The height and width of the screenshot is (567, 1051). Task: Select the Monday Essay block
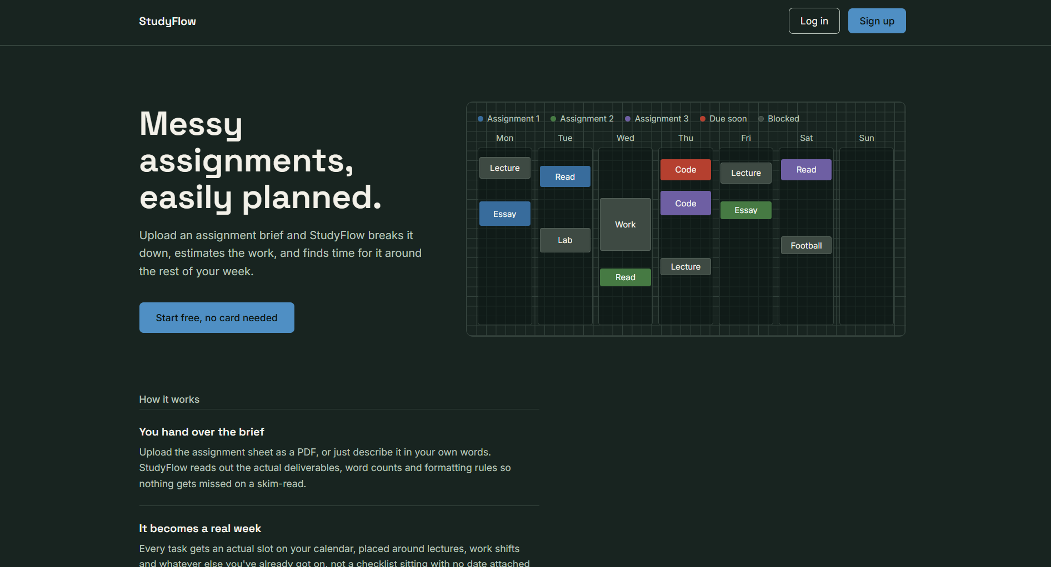pos(504,214)
